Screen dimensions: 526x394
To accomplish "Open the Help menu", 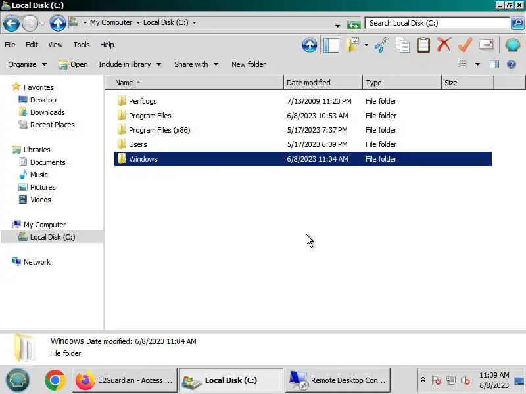I will click(107, 45).
